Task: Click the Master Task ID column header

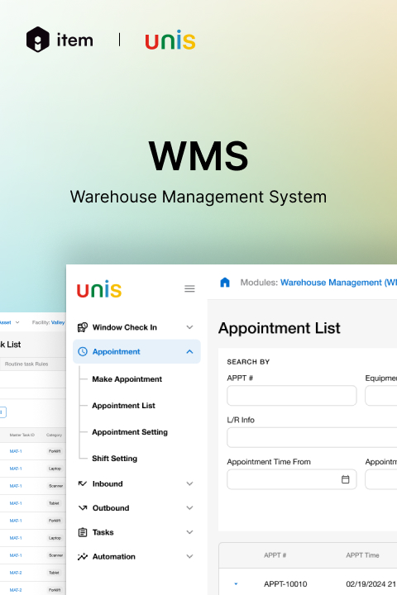Action: tap(22, 435)
